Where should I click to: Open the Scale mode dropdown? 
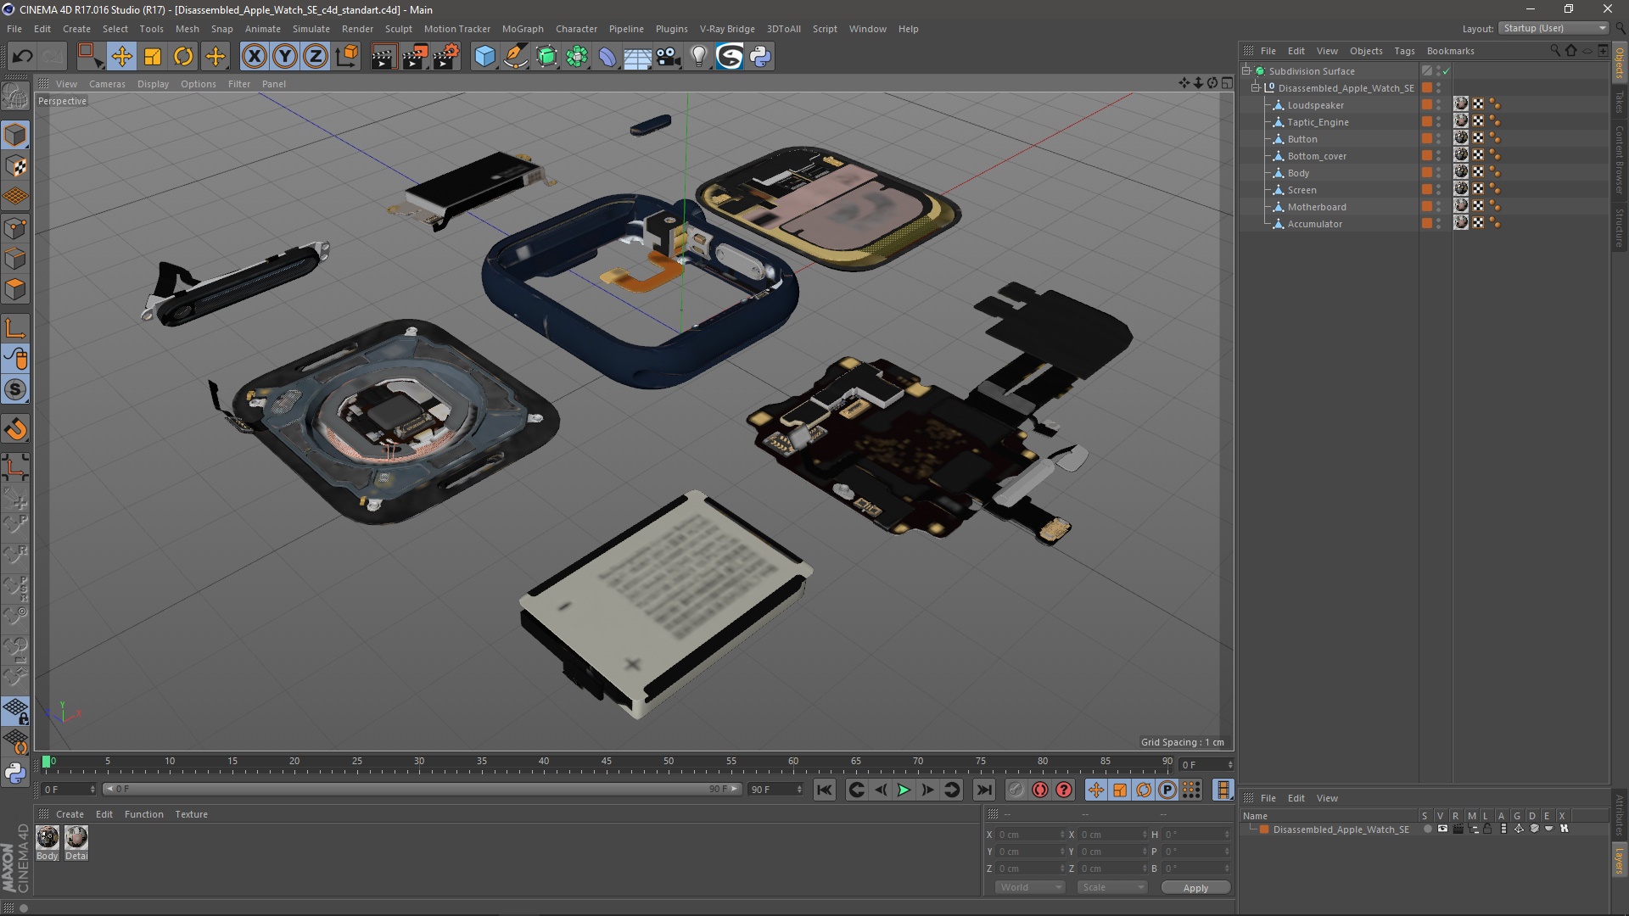pos(1112,887)
